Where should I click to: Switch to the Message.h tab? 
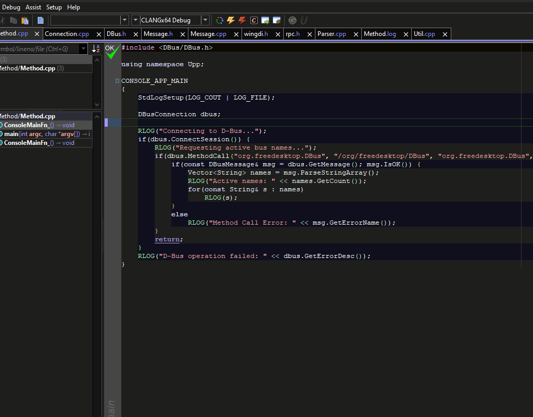click(158, 34)
